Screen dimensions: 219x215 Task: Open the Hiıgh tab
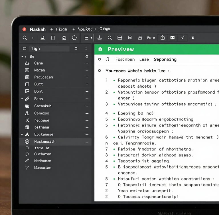click(62, 29)
